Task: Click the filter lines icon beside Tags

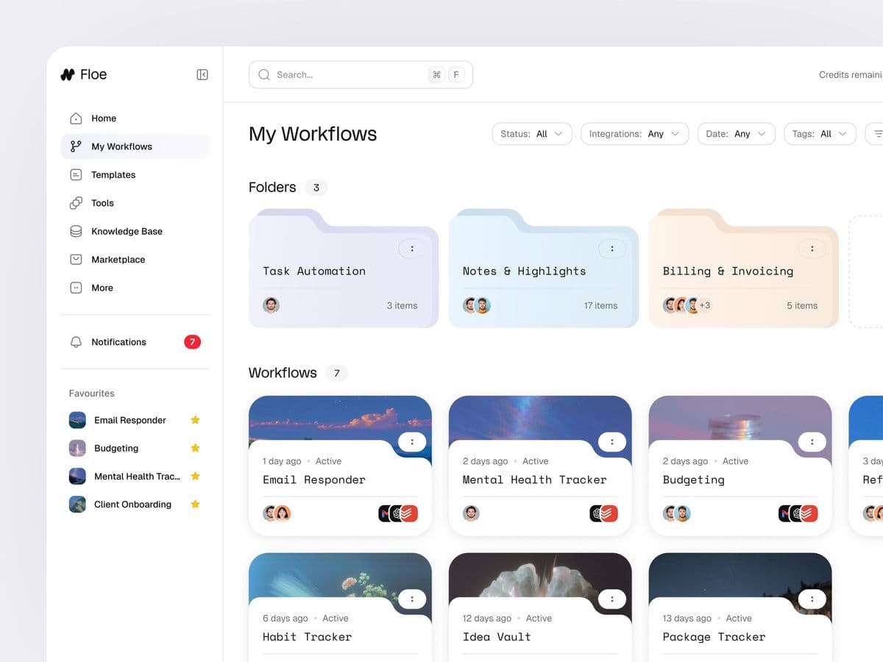Action: [x=876, y=134]
